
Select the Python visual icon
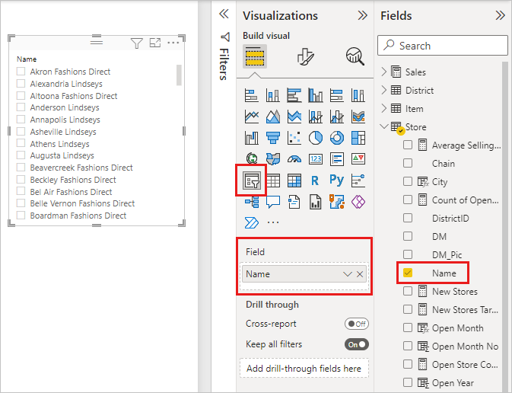337,181
